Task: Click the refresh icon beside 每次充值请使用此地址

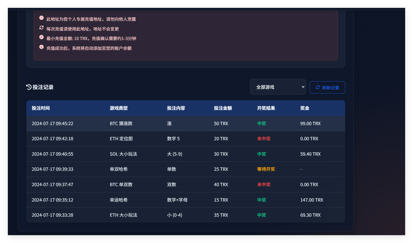Action: click(x=41, y=27)
